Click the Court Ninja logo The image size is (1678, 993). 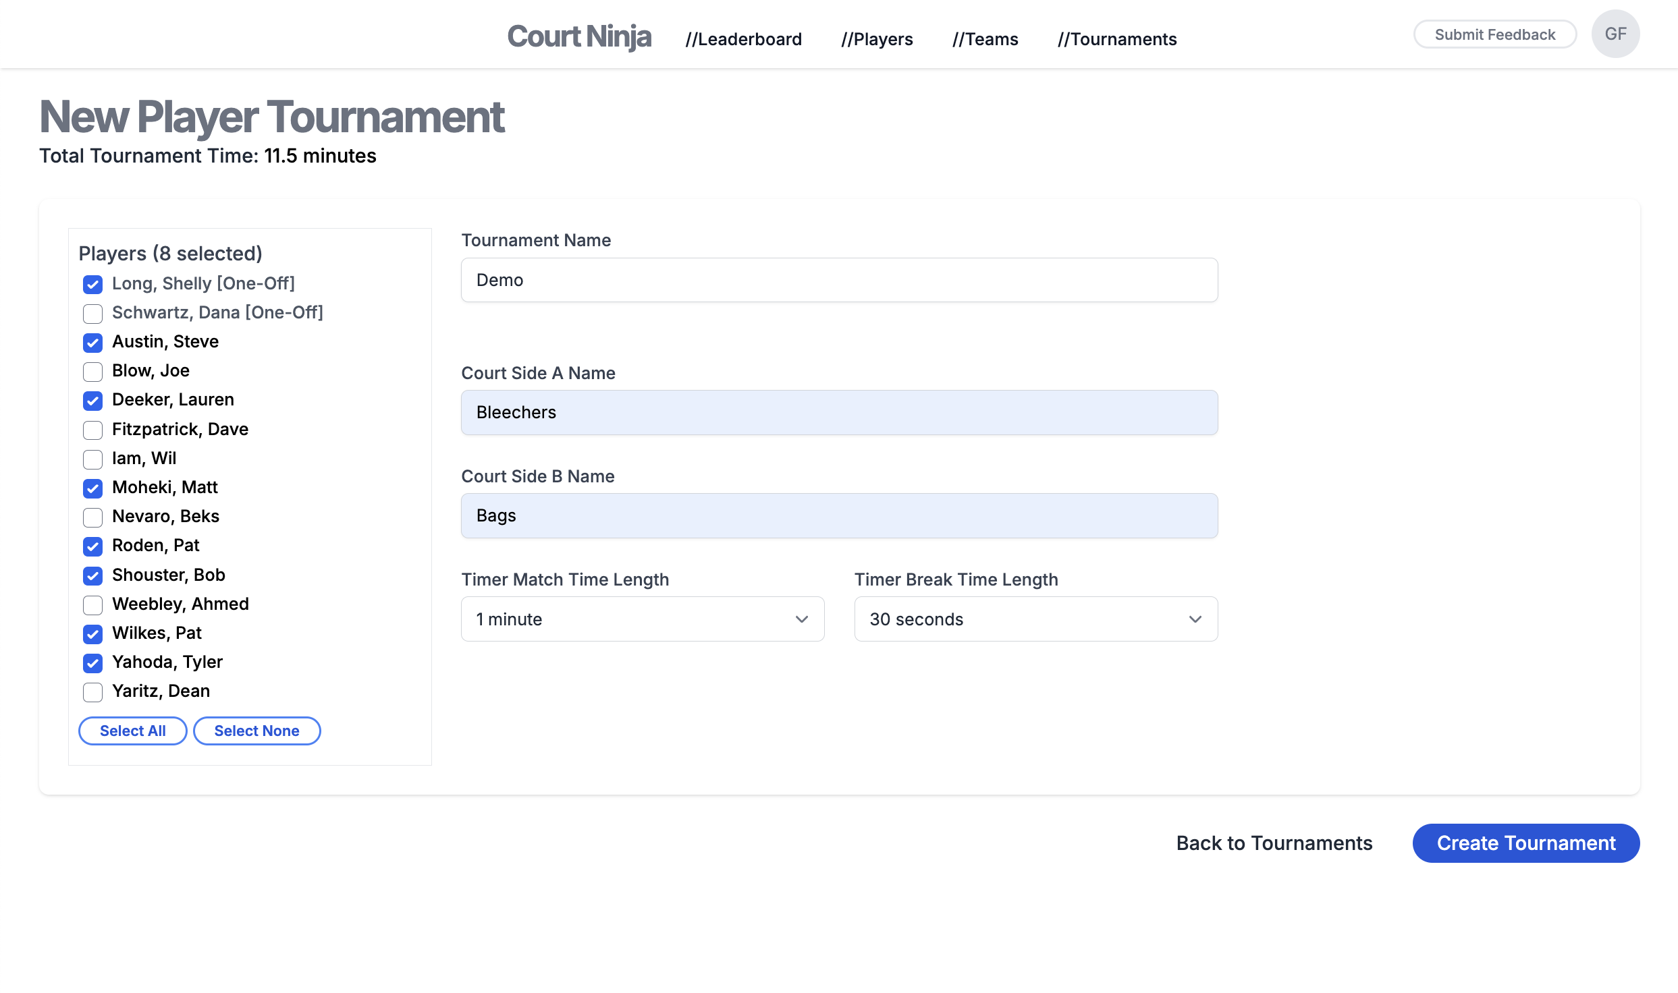click(578, 37)
